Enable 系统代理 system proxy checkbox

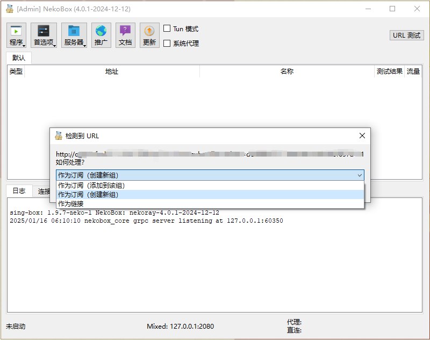point(167,42)
